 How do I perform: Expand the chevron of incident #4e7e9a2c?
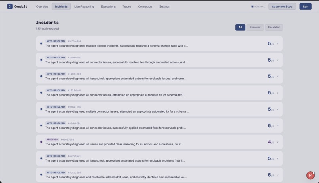(277, 158)
